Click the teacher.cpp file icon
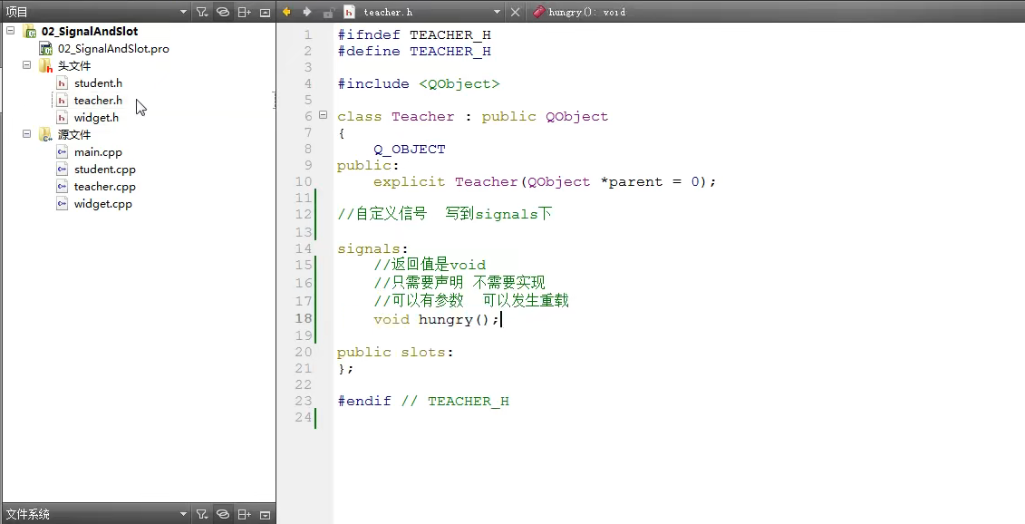 tap(62, 187)
